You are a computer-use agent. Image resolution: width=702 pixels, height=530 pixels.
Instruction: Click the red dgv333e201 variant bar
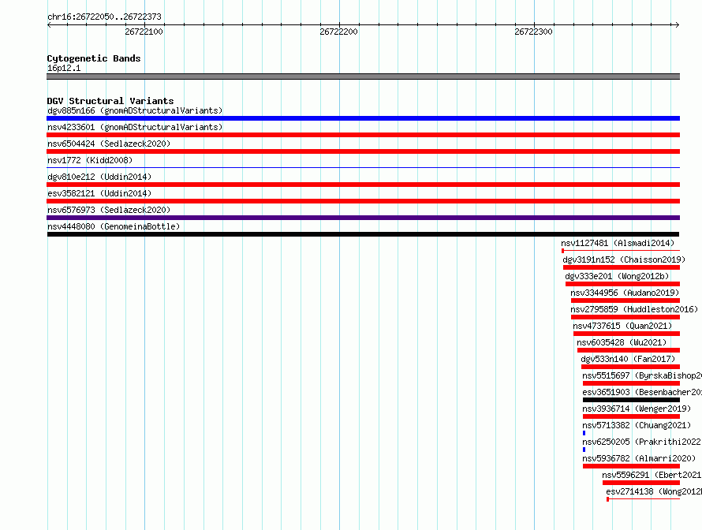click(623, 284)
